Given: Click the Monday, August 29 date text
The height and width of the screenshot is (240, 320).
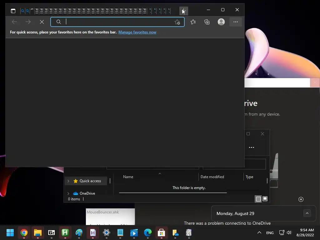Looking at the screenshot, I should [235, 213].
